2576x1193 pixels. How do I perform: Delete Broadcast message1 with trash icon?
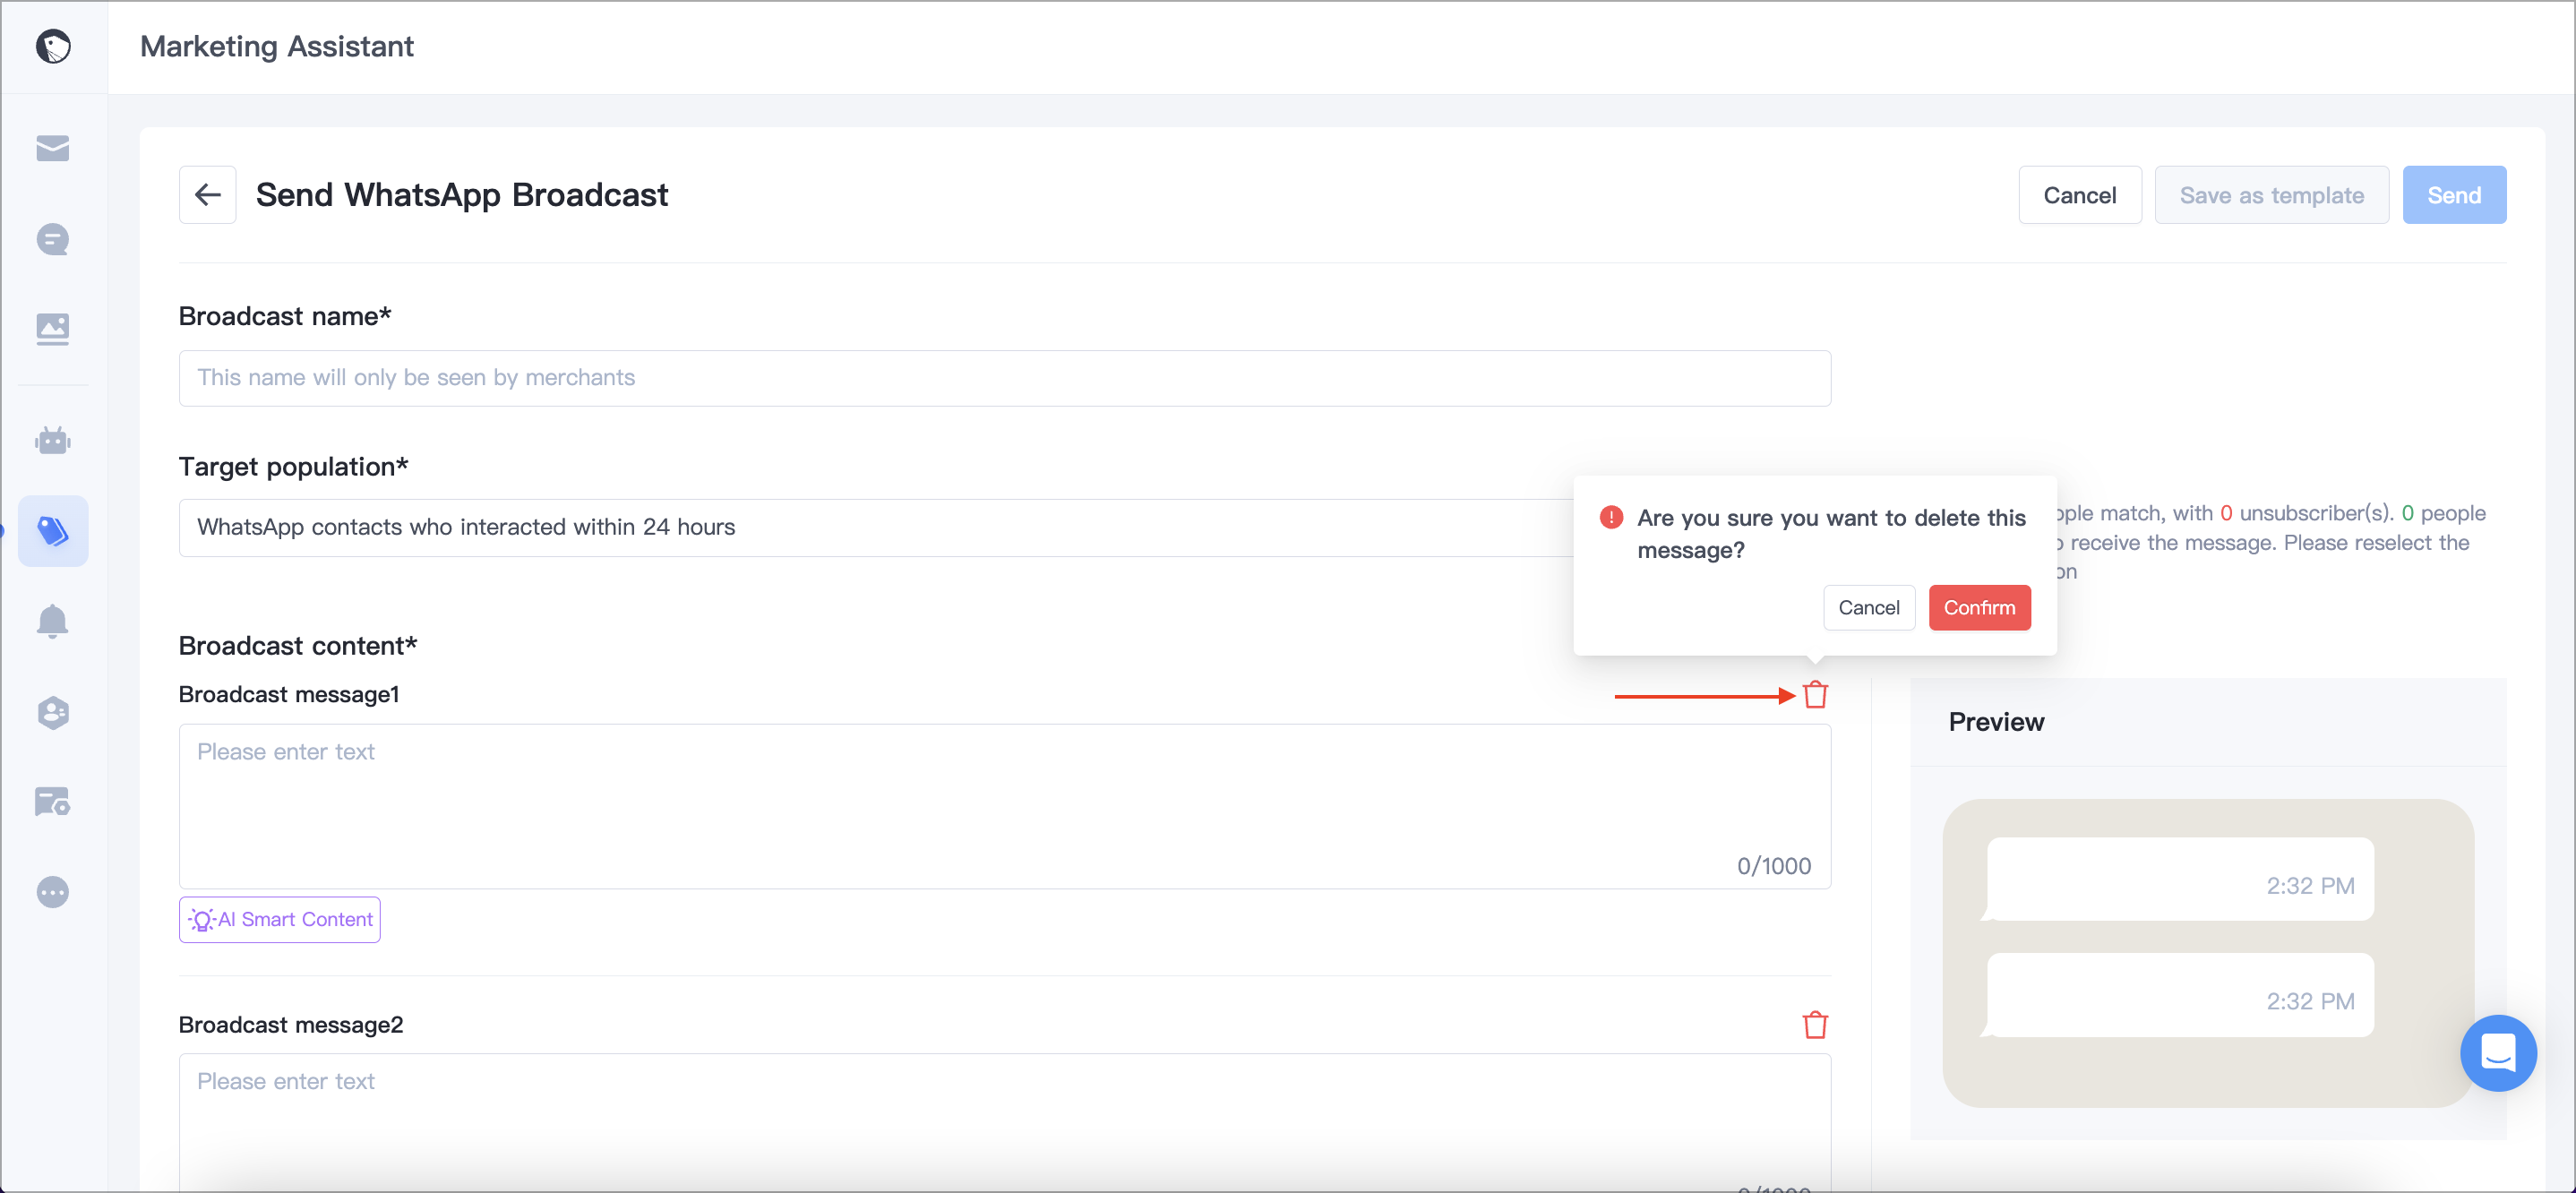pos(1815,695)
